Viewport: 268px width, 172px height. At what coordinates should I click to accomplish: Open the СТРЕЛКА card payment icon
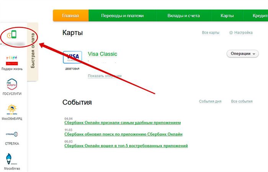click(x=12, y=134)
